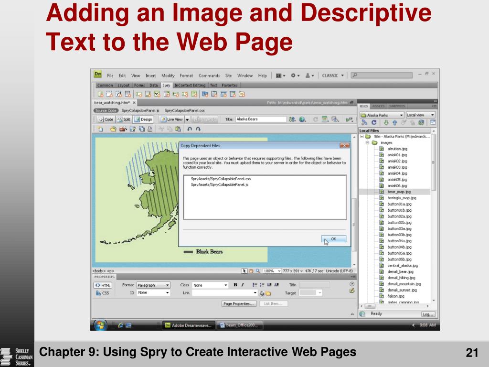Click Preview in Browser globe icon
Image resolution: width=489 pixels, height=367 pixels.
point(302,119)
